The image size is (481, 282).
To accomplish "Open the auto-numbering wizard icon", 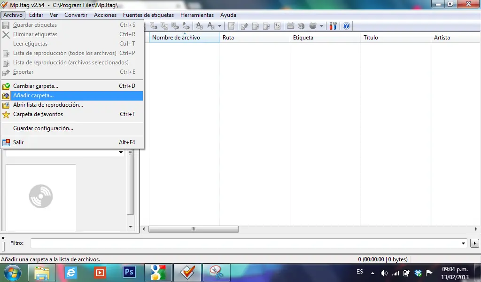I will (277, 26).
